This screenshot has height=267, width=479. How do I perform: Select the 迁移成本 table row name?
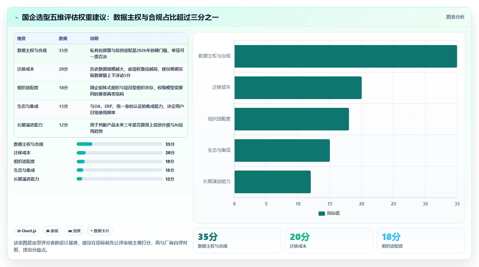(26, 69)
